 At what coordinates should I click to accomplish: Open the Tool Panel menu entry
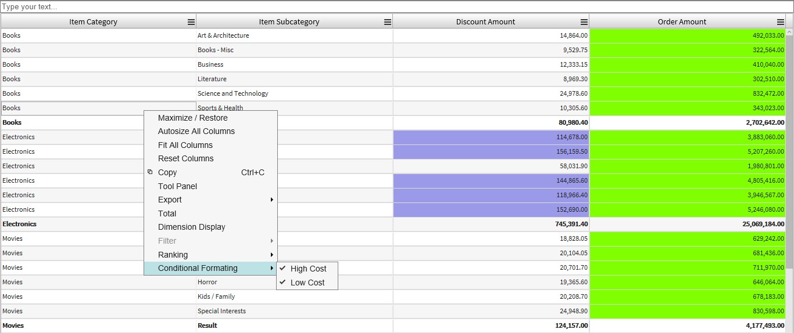click(177, 186)
